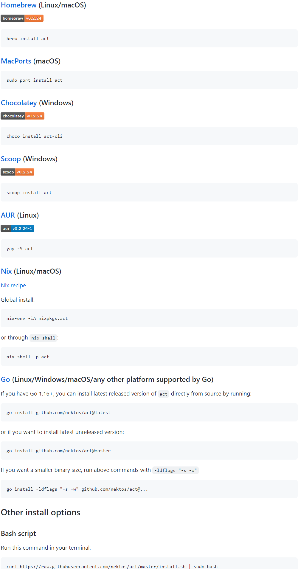Click the choco install act-cli code block

click(149, 136)
